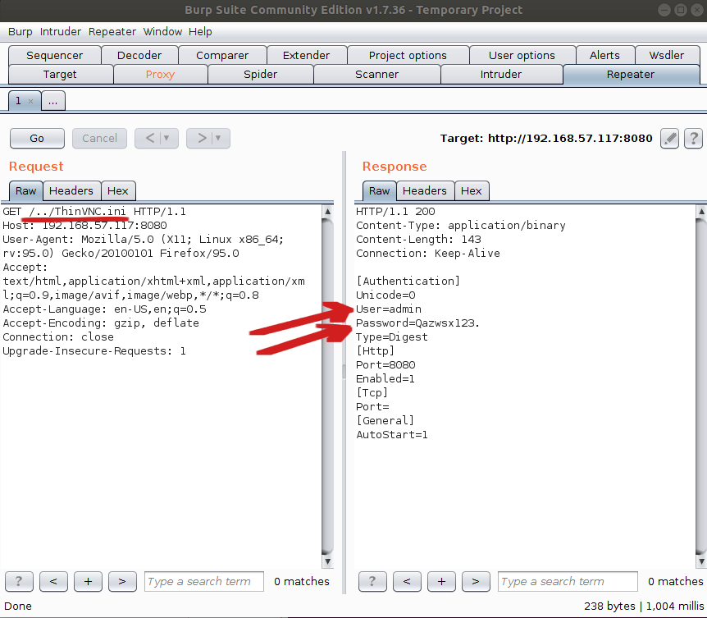Click plus button in Response search bar
707x618 pixels.
441,581
